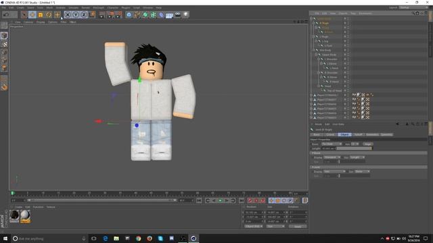
Task: Open the Bone type dropdown
Action: coord(332,144)
